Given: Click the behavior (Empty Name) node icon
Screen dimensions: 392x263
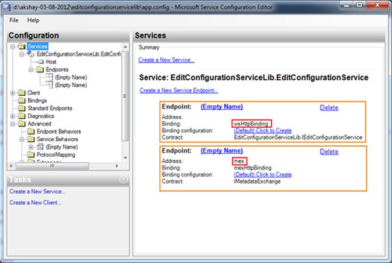Looking at the screenshot, I should pos(40,147).
